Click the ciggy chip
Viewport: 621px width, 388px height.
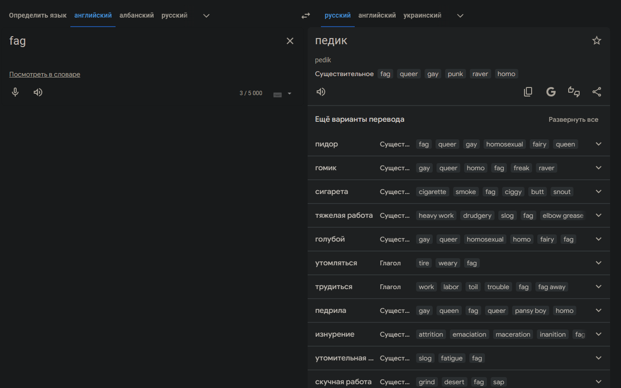[513, 192]
